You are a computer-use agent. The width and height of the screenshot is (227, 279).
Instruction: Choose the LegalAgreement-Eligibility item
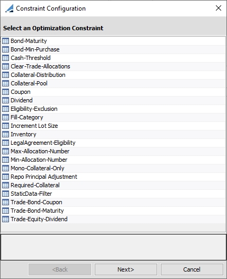tap(113, 143)
